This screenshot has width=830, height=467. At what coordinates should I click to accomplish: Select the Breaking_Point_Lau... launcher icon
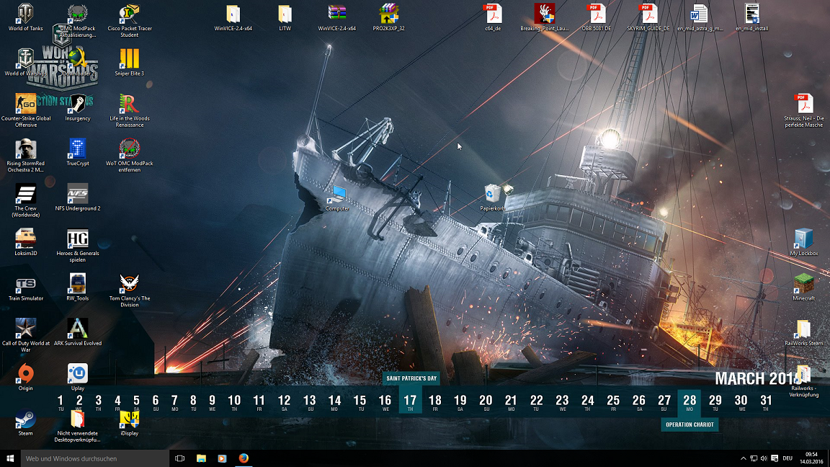[x=544, y=17]
